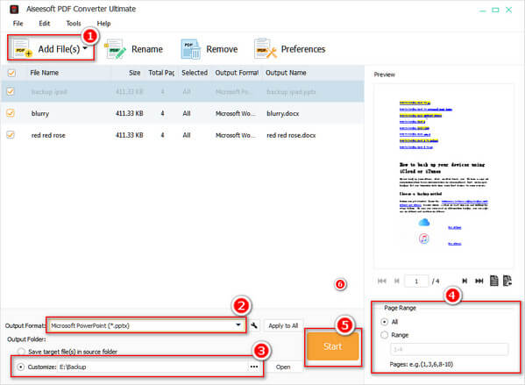Go to last preview page
525x385 pixels.
pyautogui.click(x=479, y=281)
